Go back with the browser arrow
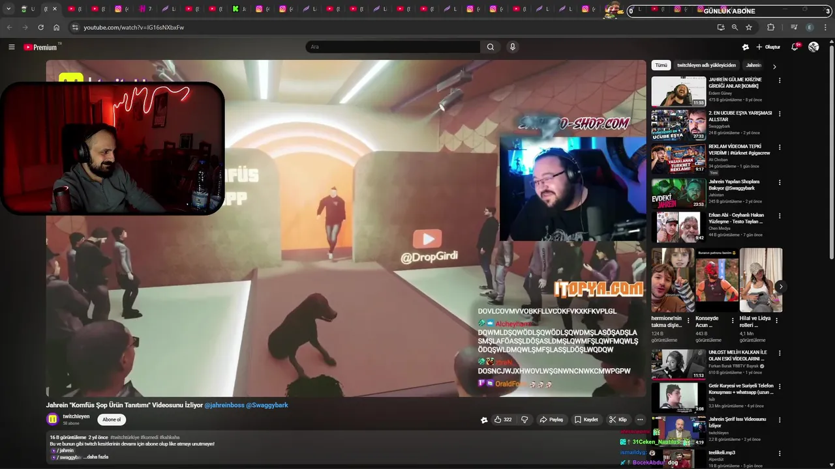835x469 pixels. [x=9, y=27]
